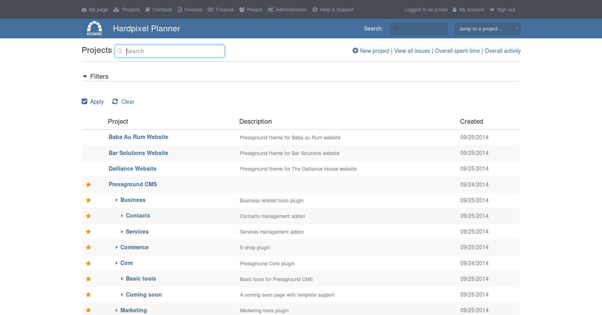
Task: Click the star icon in the Commerce row
Action: (89, 247)
